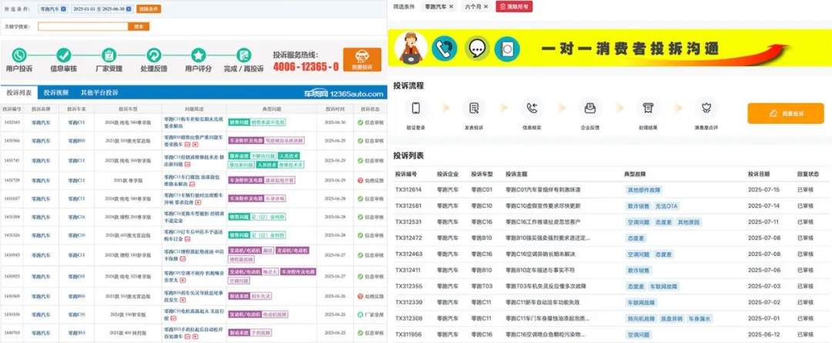
Task: Click the status icon for complaint 1450569
Action: pos(361,296)
